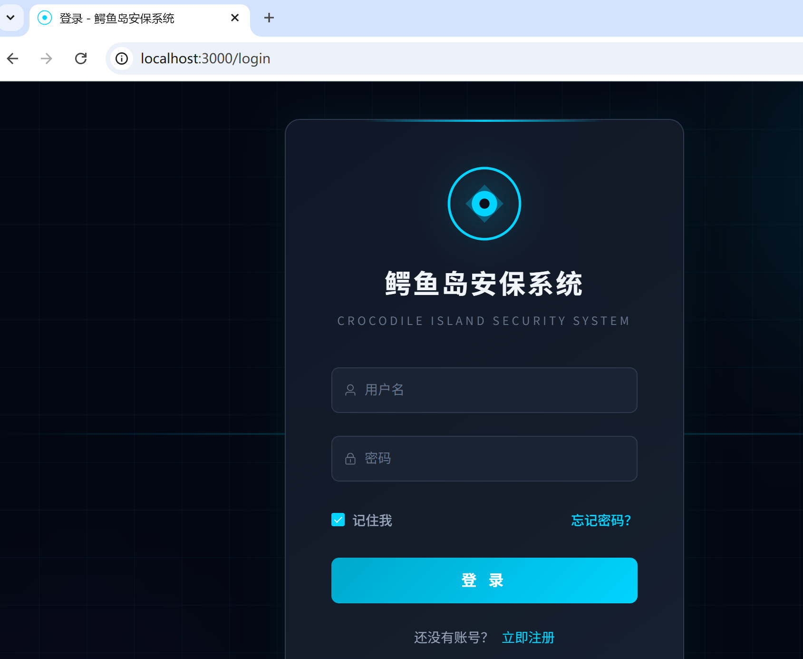This screenshot has height=659, width=803.
Task: Click the 登录 login button
Action: coord(484,580)
